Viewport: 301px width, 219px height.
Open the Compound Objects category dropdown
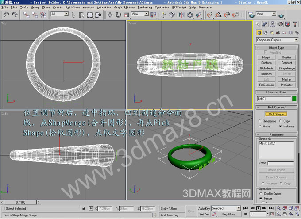(x=277, y=40)
